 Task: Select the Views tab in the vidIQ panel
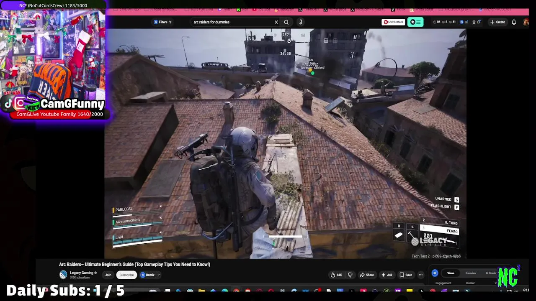pos(451,273)
